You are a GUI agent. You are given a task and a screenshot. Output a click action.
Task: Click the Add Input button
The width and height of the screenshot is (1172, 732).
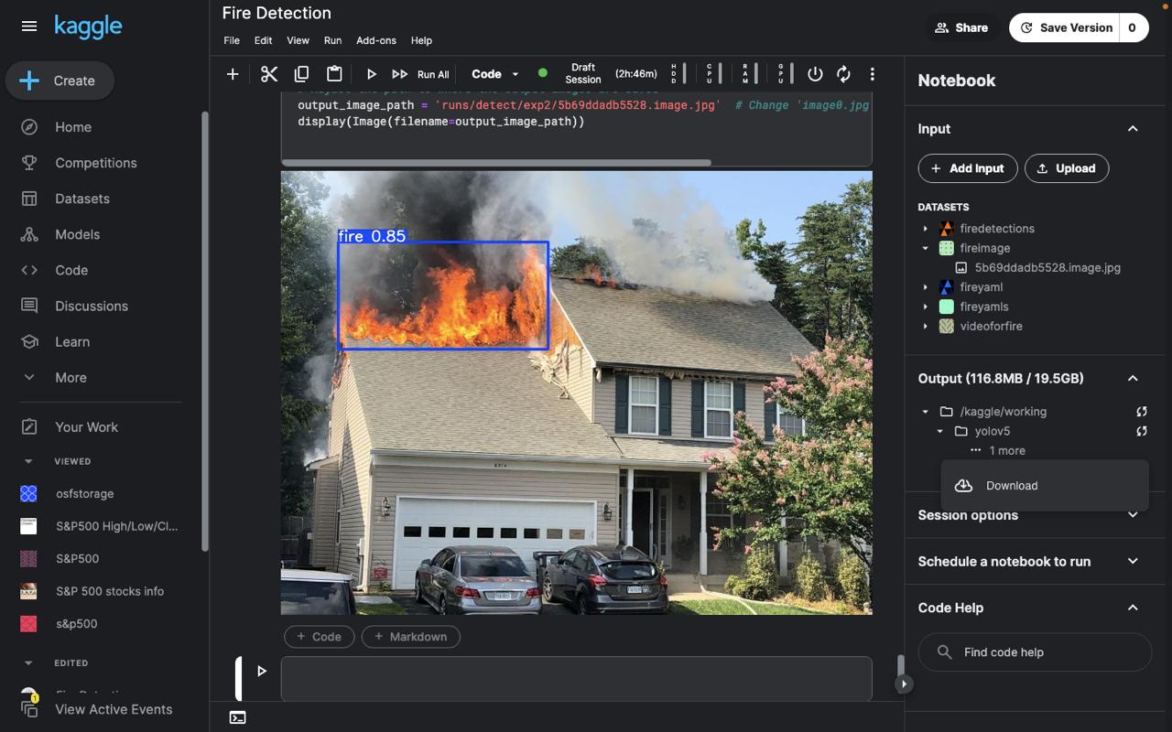pos(968,168)
